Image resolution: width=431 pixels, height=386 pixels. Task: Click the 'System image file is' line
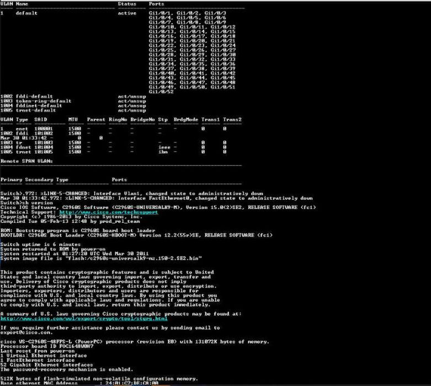pos(101,258)
